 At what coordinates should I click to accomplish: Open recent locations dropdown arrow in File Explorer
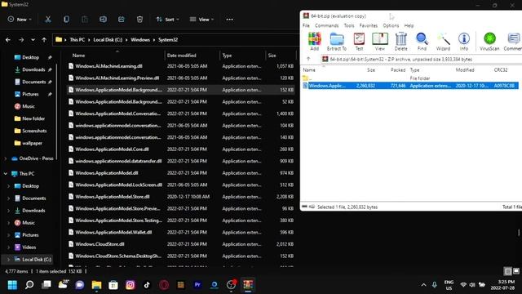point(33,40)
